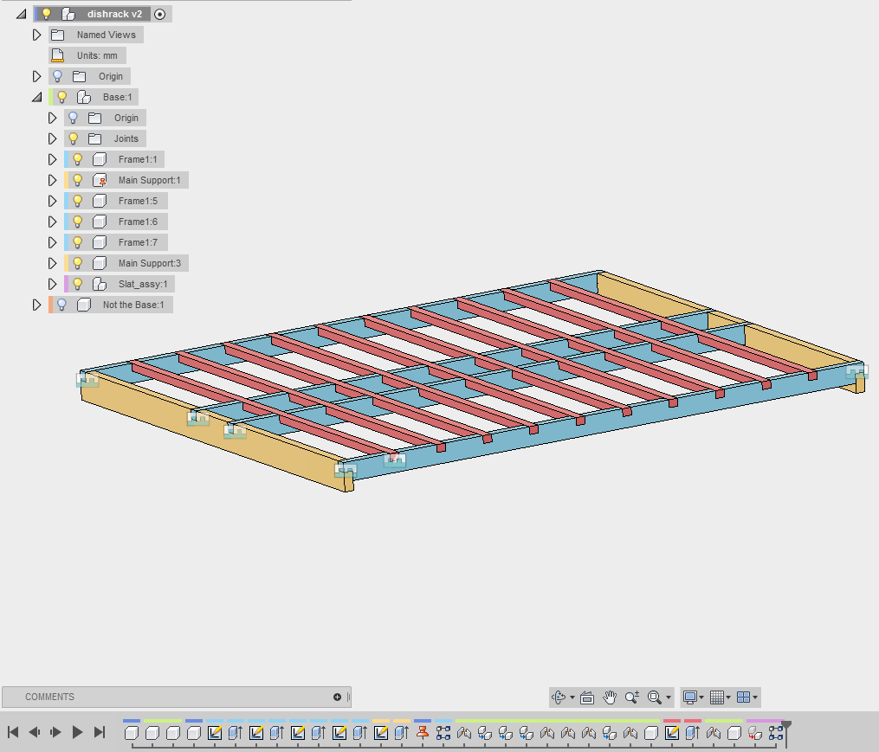Expand the Joints folder
Screen dimensions: 879x752
52,138
